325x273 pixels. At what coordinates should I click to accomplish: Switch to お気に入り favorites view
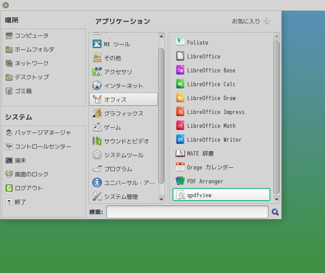coord(251,21)
